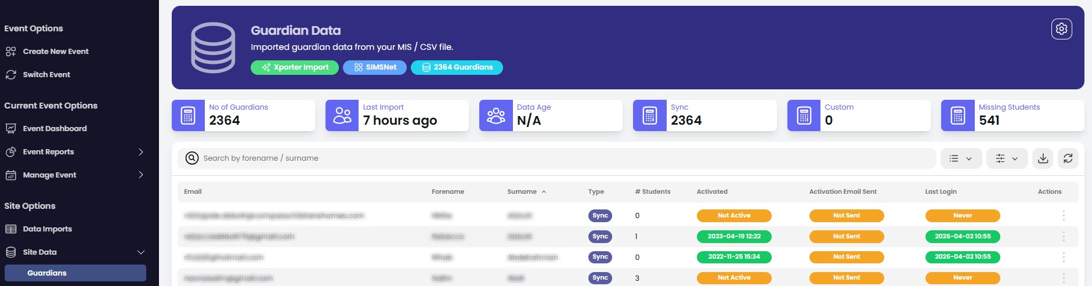The image size is (1092, 286).
Task: Click the 'Guardian Data' heading
Action: (x=296, y=31)
